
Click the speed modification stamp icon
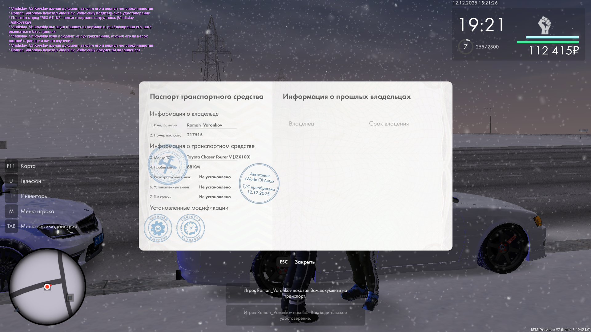(191, 228)
